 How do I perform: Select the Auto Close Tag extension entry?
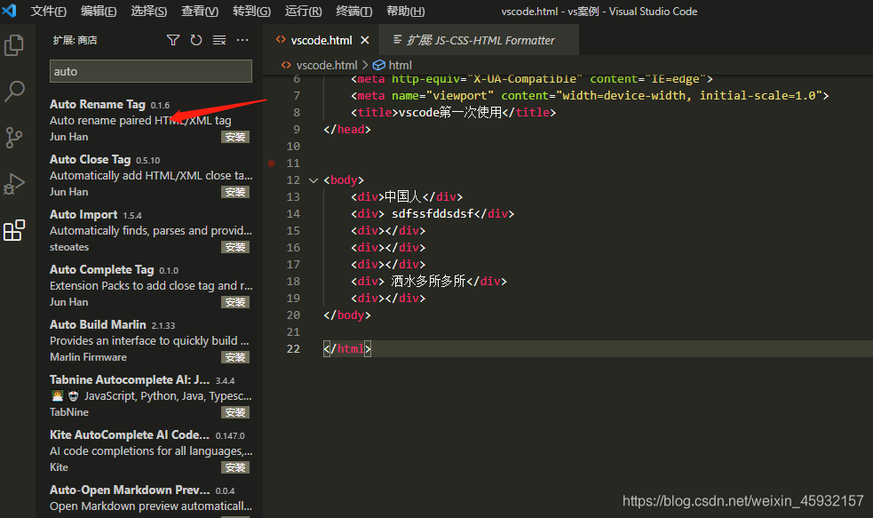(x=149, y=175)
